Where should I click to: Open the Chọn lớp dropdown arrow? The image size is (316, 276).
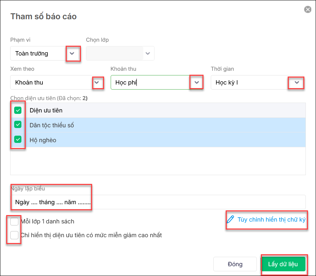tap(148, 53)
